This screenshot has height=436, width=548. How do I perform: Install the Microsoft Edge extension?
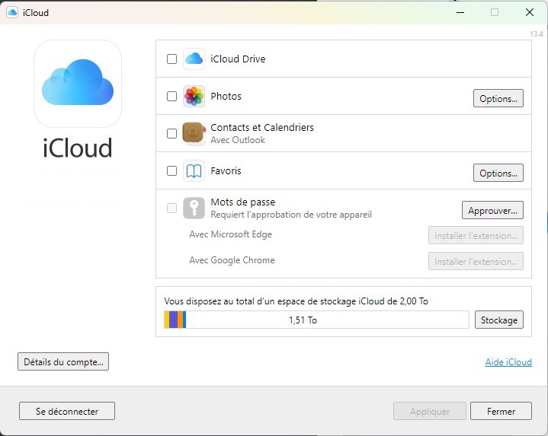coord(476,235)
